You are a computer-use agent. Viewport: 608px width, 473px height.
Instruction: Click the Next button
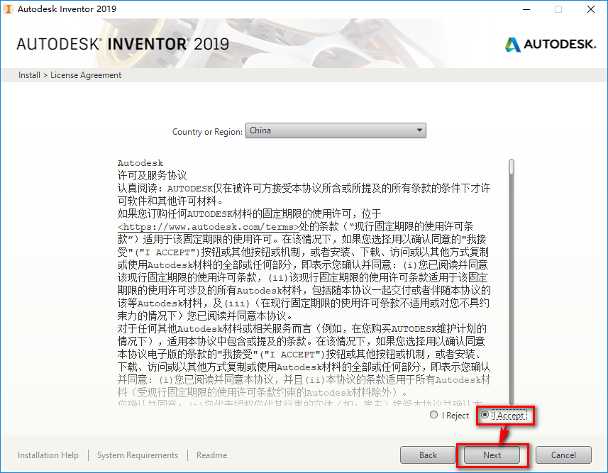point(492,455)
